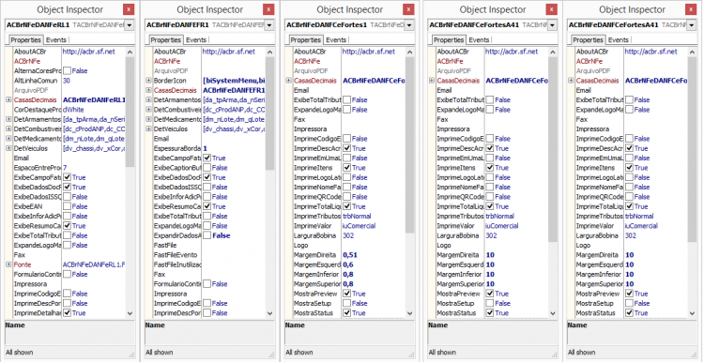Screen dimensions: 704x362
Task: Expand DetCombustiveis in ACBrNFeDANFeRL1 inspector
Action: pyautogui.click(x=8, y=128)
